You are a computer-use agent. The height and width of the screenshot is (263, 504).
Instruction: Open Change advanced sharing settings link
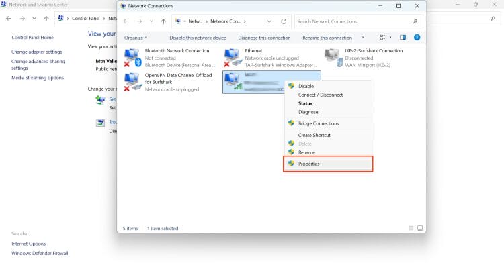click(38, 64)
